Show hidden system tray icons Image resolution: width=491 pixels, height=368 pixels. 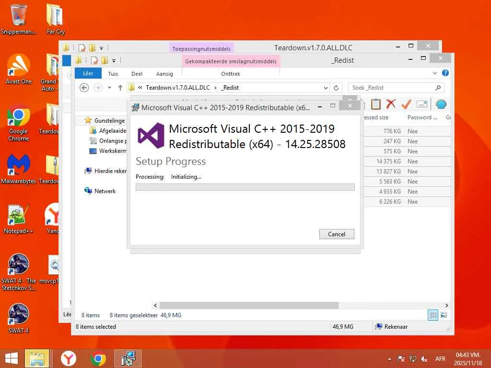[x=389, y=359]
